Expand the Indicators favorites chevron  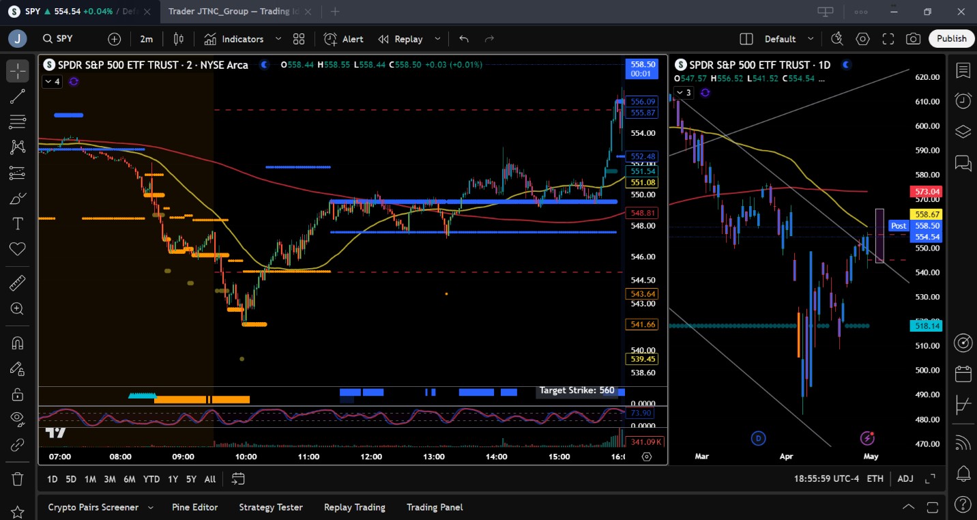278,39
